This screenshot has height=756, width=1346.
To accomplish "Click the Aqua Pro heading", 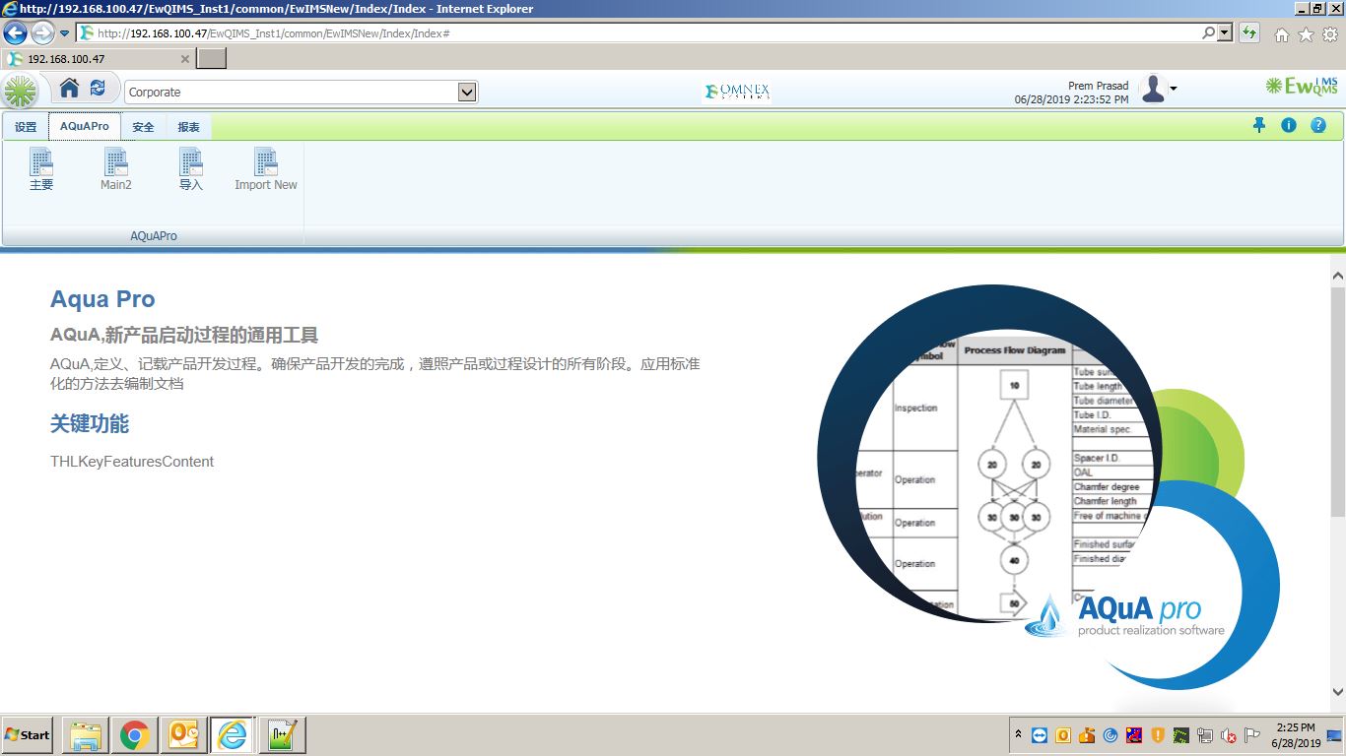I will pos(102,299).
